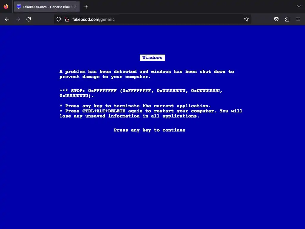This screenshot has width=305, height=229.
Task: Open a new tab with plus button
Action: pos(86,7)
